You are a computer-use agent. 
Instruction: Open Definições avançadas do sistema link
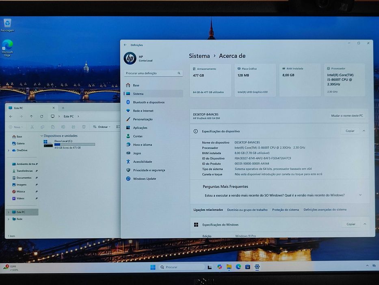pos(325,209)
